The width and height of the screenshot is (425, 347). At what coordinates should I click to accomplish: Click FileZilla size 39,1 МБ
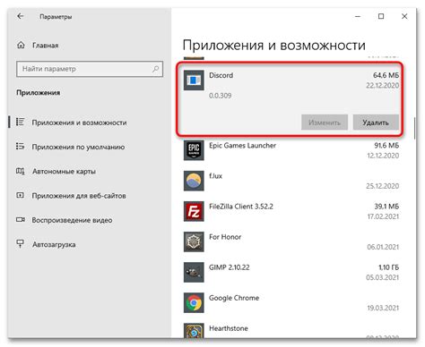(x=386, y=207)
